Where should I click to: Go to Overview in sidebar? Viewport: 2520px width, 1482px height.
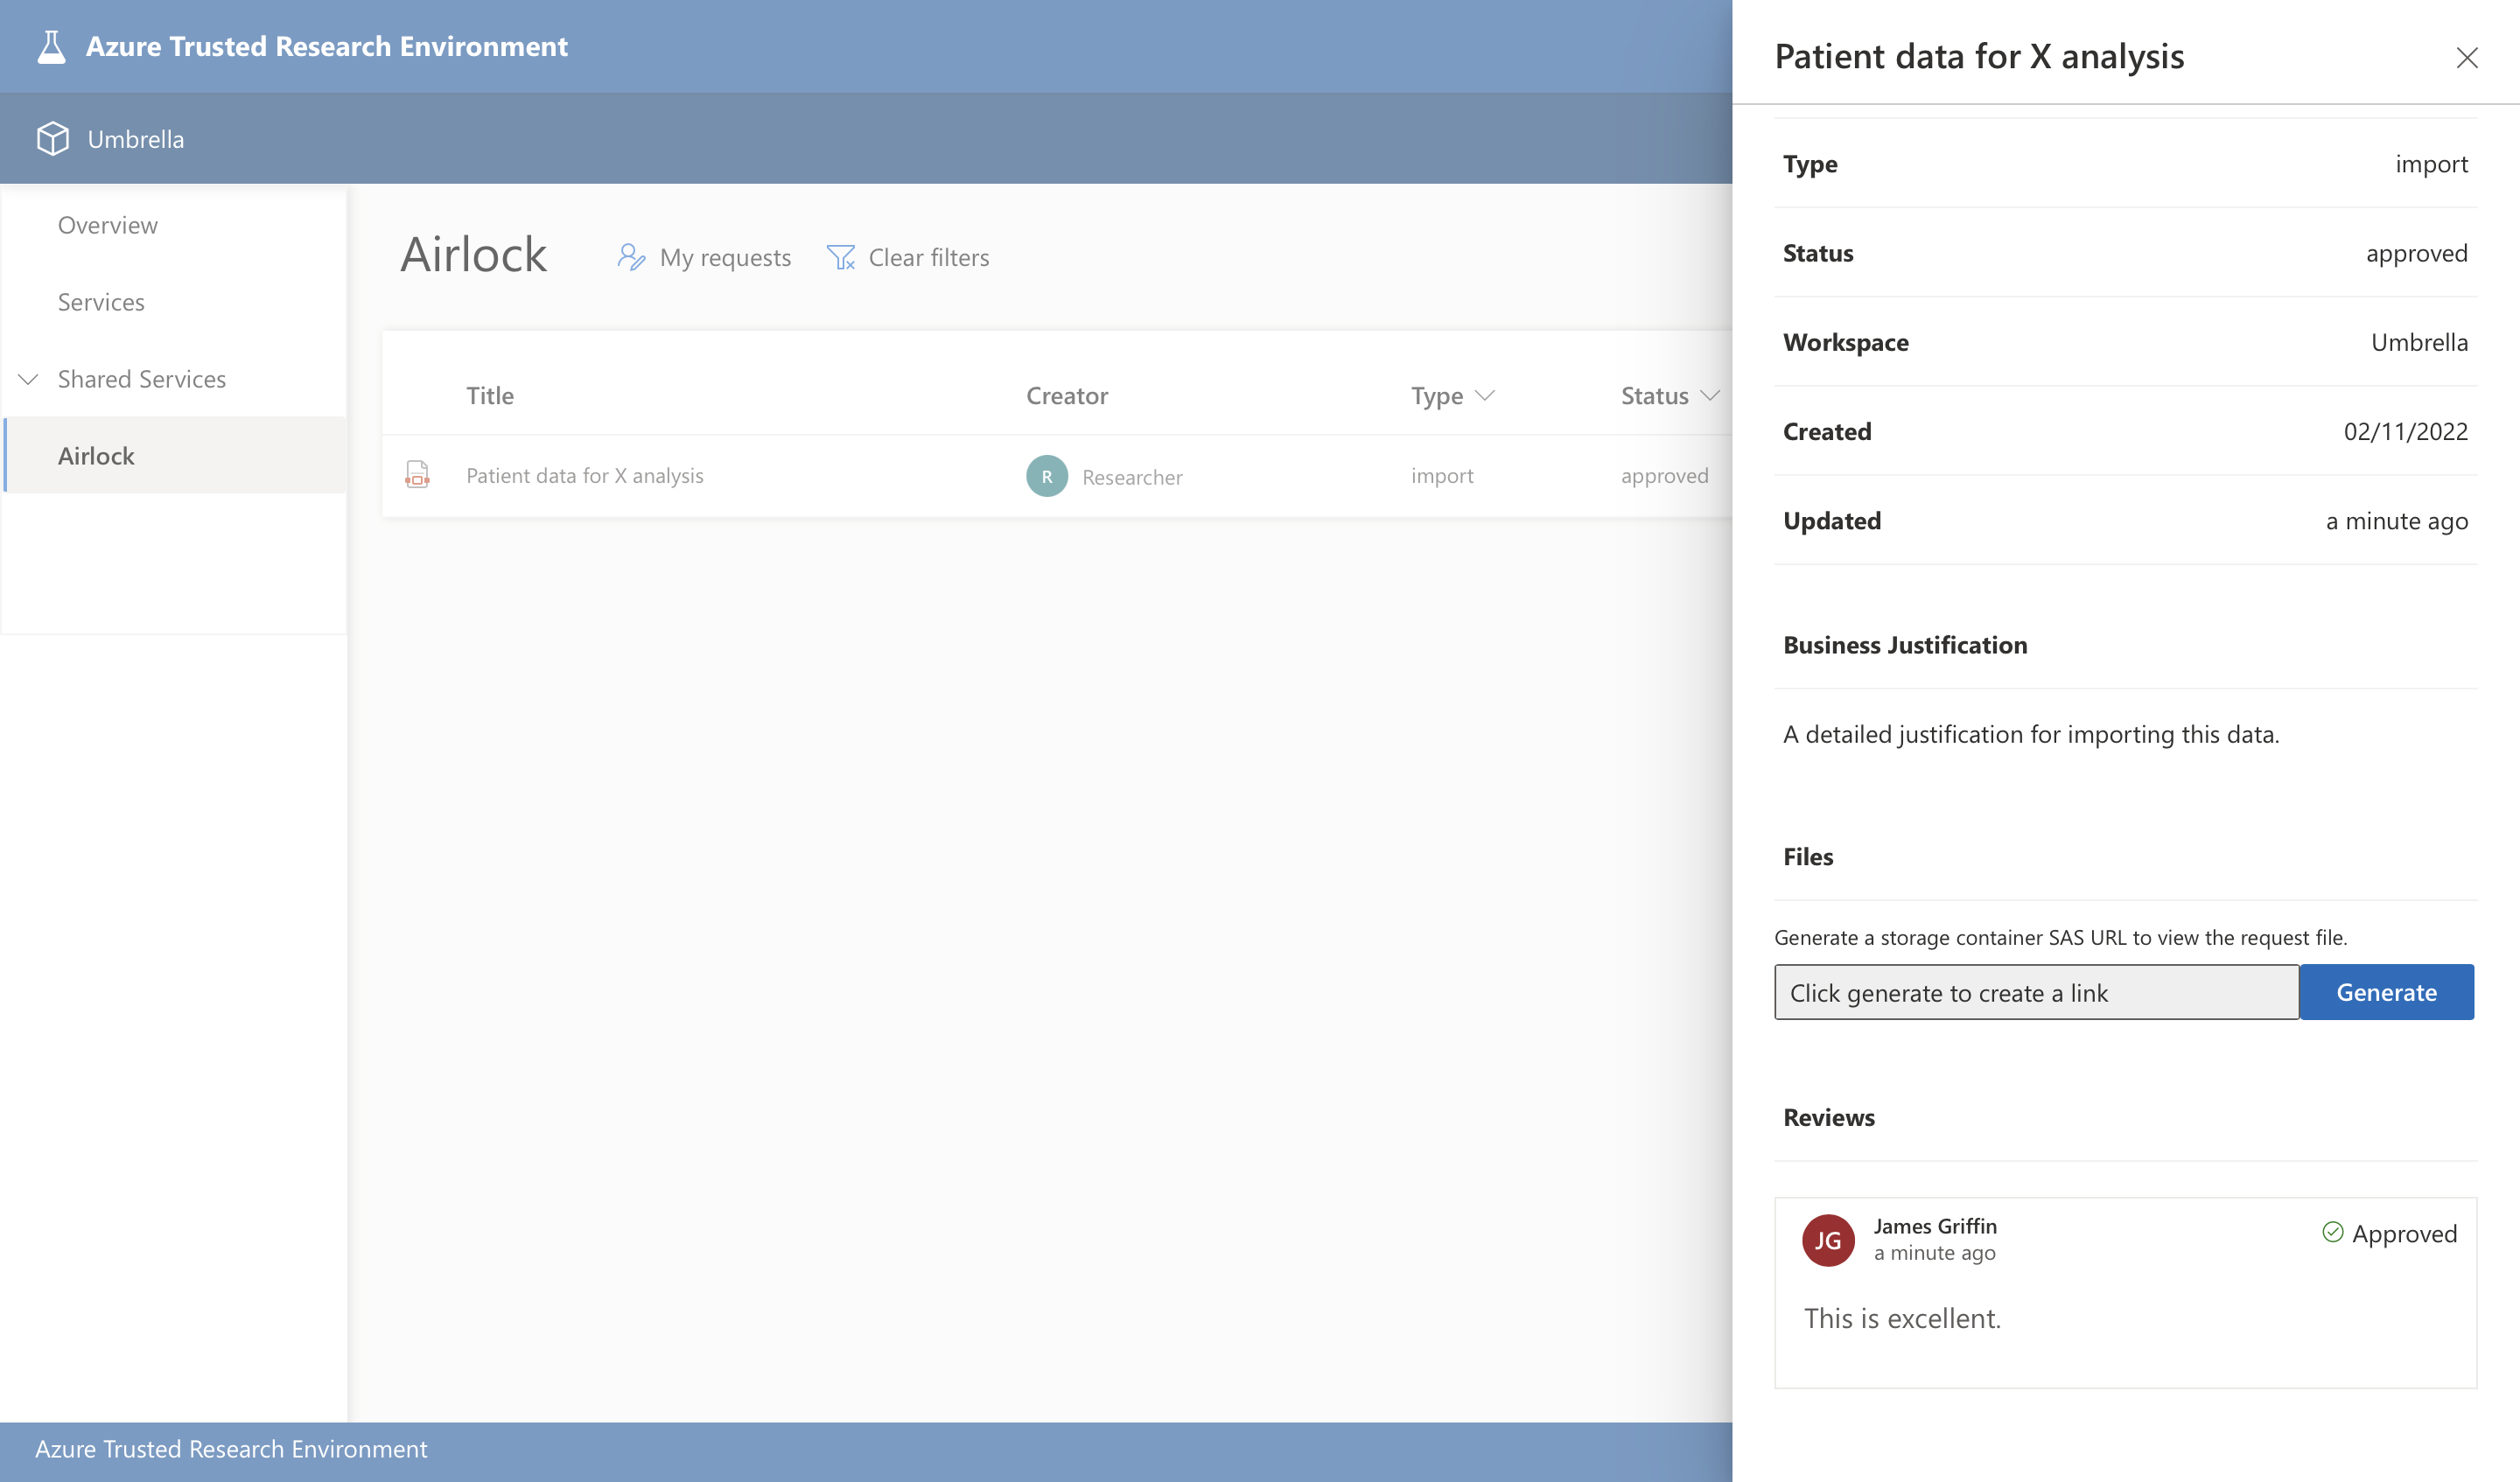108,225
